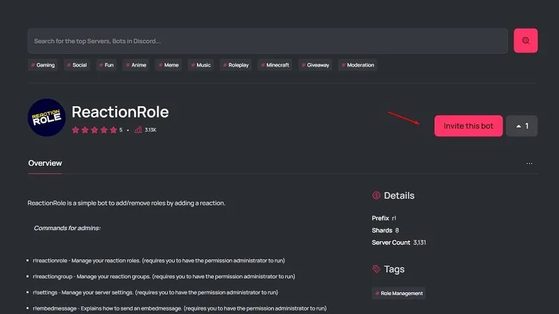Click the bot description sentence

coord(126,203)
